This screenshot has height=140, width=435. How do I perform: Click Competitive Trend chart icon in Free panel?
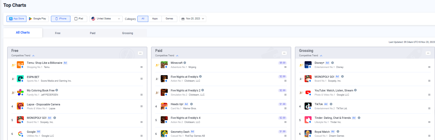(33, 56)
